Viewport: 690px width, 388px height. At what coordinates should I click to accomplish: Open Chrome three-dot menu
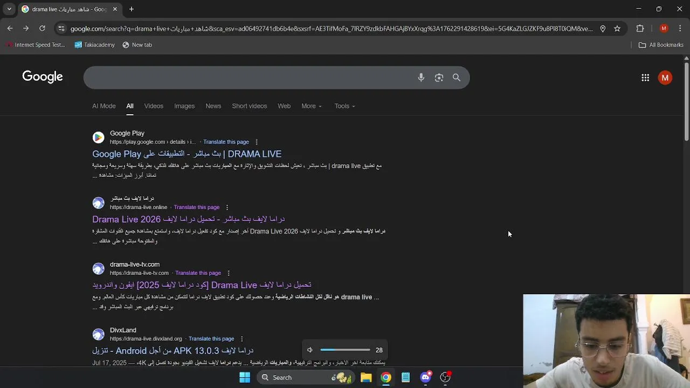tap(680, 29)
